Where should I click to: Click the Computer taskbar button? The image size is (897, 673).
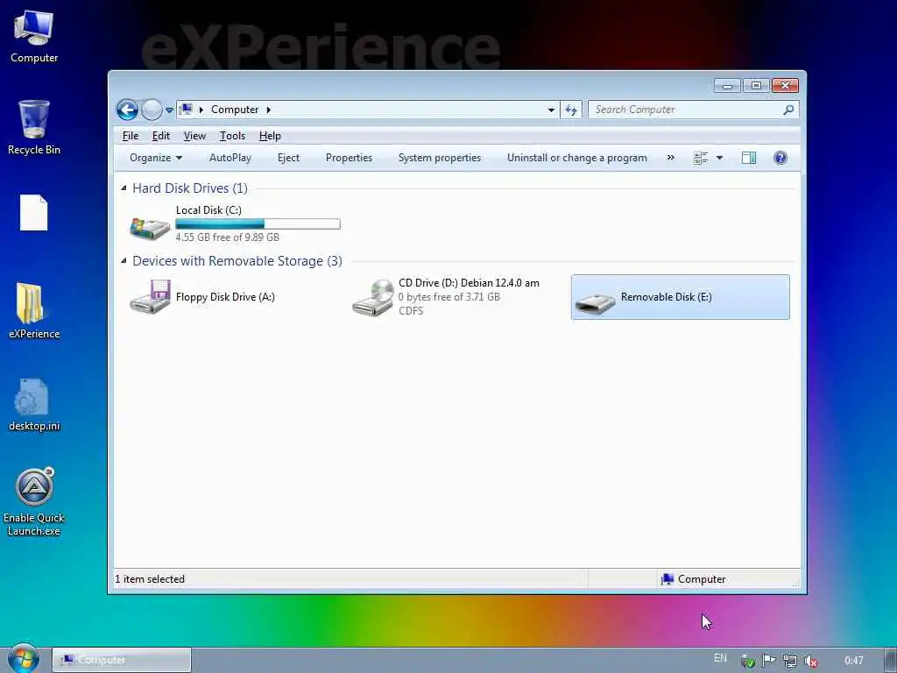(x=122, y=660)
